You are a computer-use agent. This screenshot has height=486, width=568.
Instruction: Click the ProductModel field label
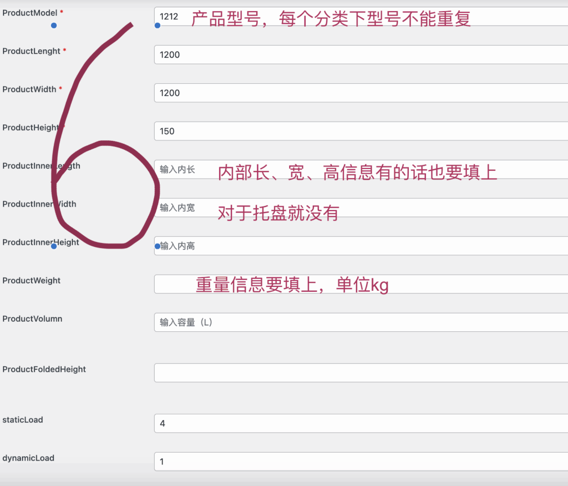pyautogui.click(x=29, y=12)
